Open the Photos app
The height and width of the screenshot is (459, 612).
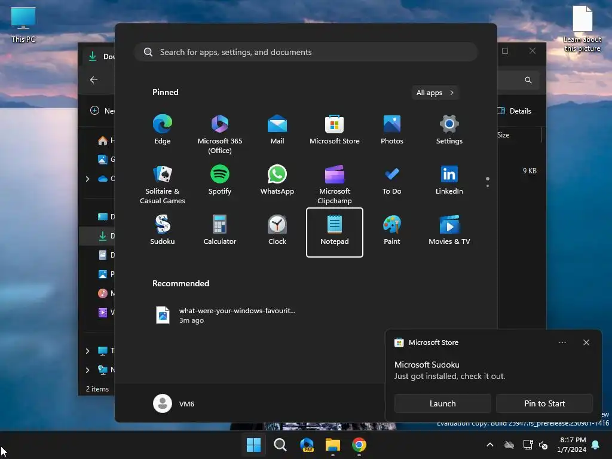click(392, 130)
